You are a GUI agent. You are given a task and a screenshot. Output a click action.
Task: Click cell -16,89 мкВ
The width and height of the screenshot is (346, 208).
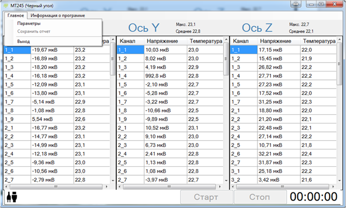[x=52, y=59]
